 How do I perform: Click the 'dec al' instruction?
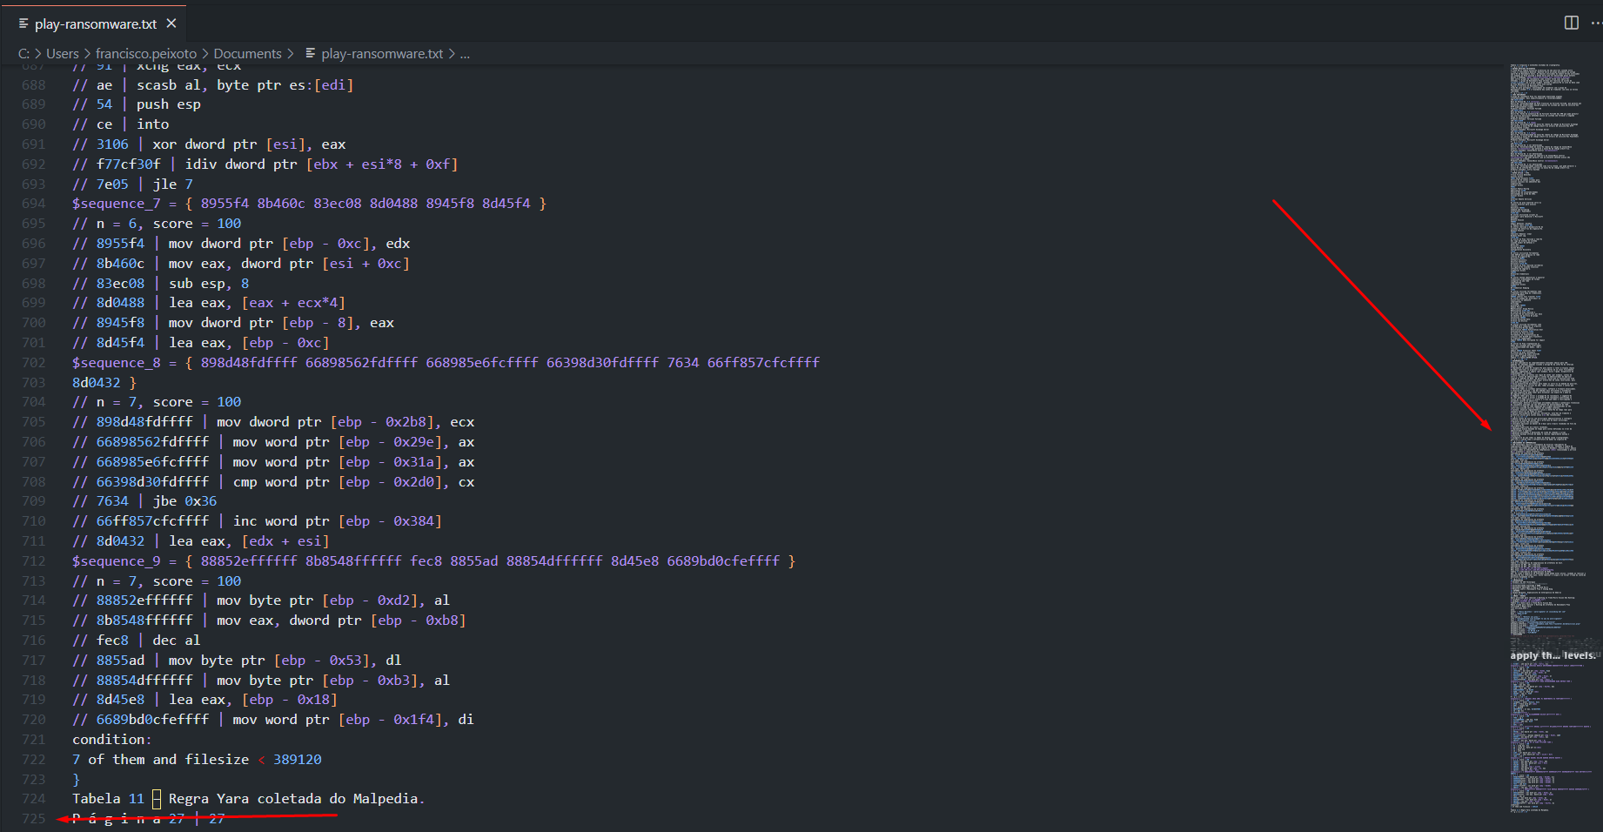pyautogui.click(x=177, y=640)
